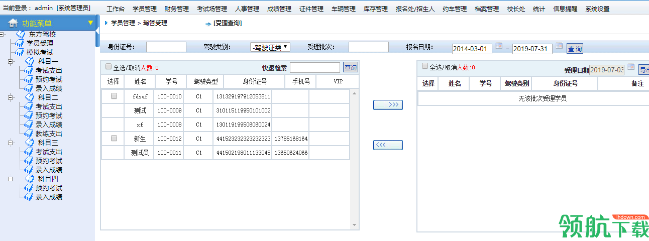
Task: Click the 东方驾校 root folder icon
Action: pyautogui.click(x=21, y=34)
